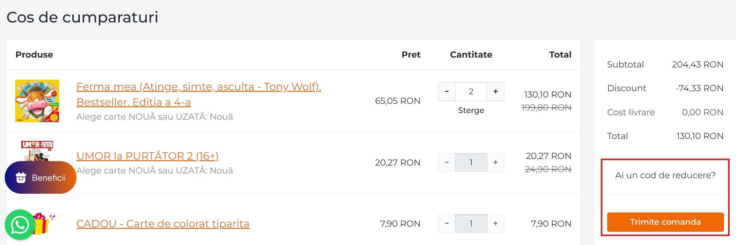Decrease quantity of Ferma mea book
The image size is (736, 245).
tap(447, 91)
